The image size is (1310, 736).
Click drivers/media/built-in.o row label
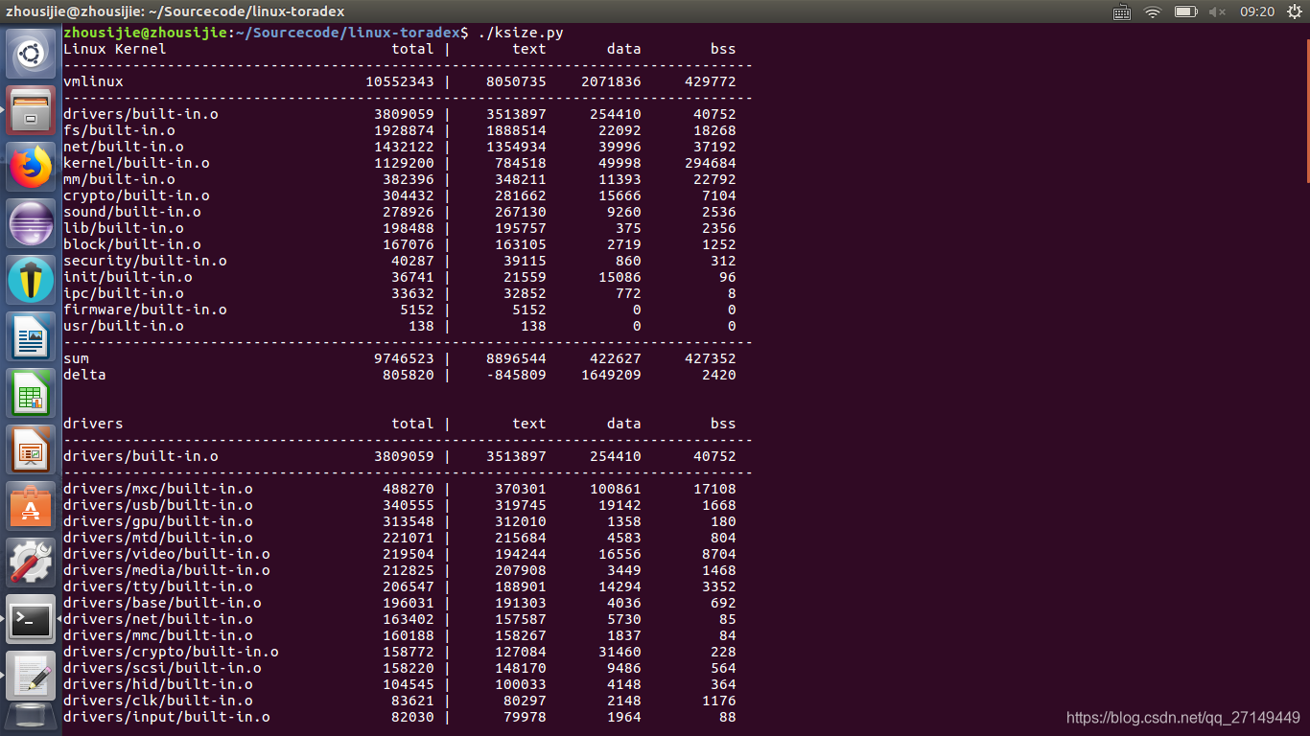[167, 570]
